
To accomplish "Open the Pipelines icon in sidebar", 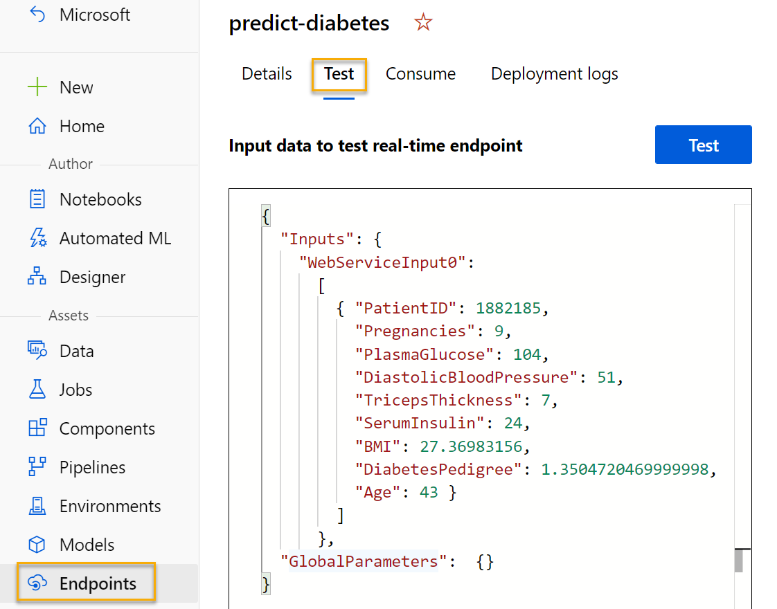I will pos(37,467).
